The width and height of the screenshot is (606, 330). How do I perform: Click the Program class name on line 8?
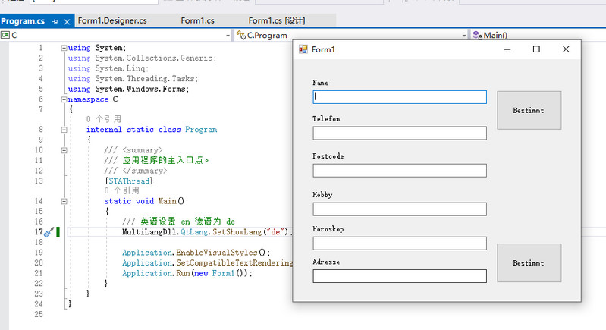coord(201,130)
